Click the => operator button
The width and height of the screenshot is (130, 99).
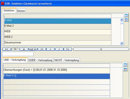point(68,49)
